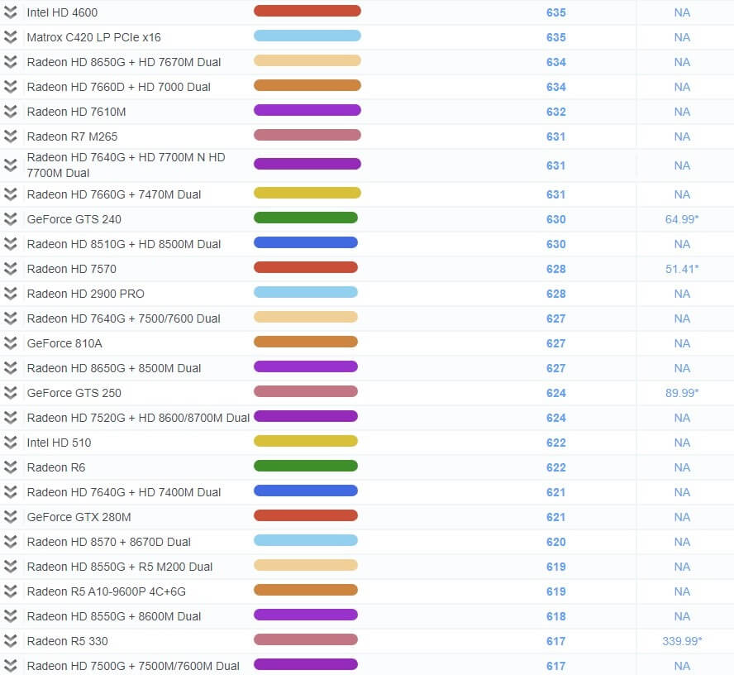
Task: Open the Radeon HD 2900 PRO link
Action: tap(86, 294)
